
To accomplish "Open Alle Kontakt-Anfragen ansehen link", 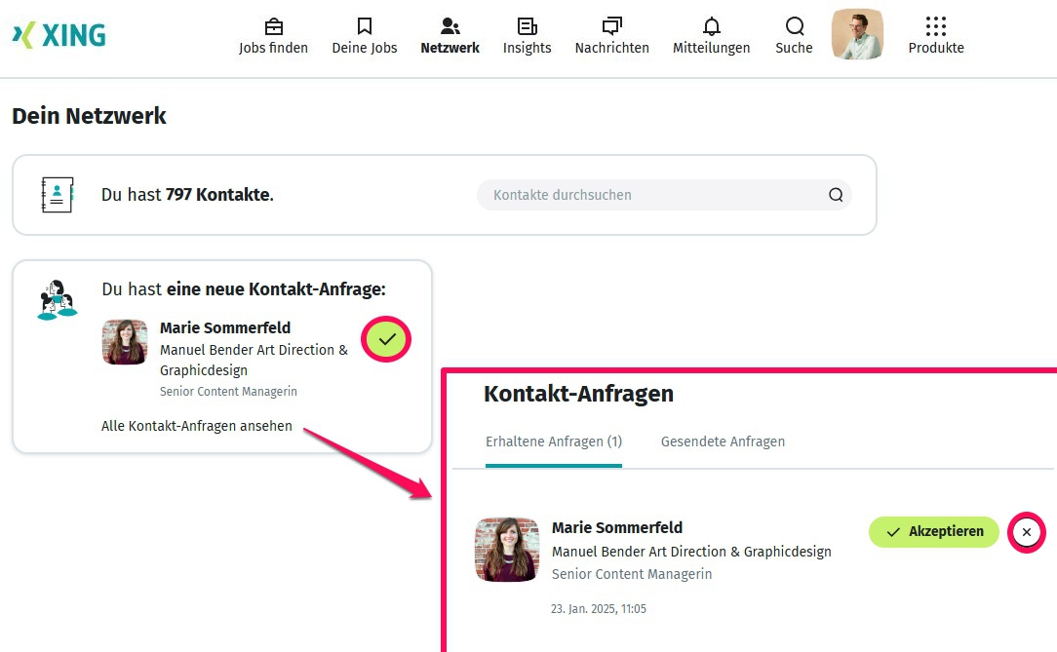I will pos(196,426).
